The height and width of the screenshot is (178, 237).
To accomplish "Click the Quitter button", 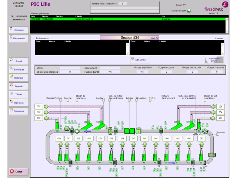I will pos(19,171).
